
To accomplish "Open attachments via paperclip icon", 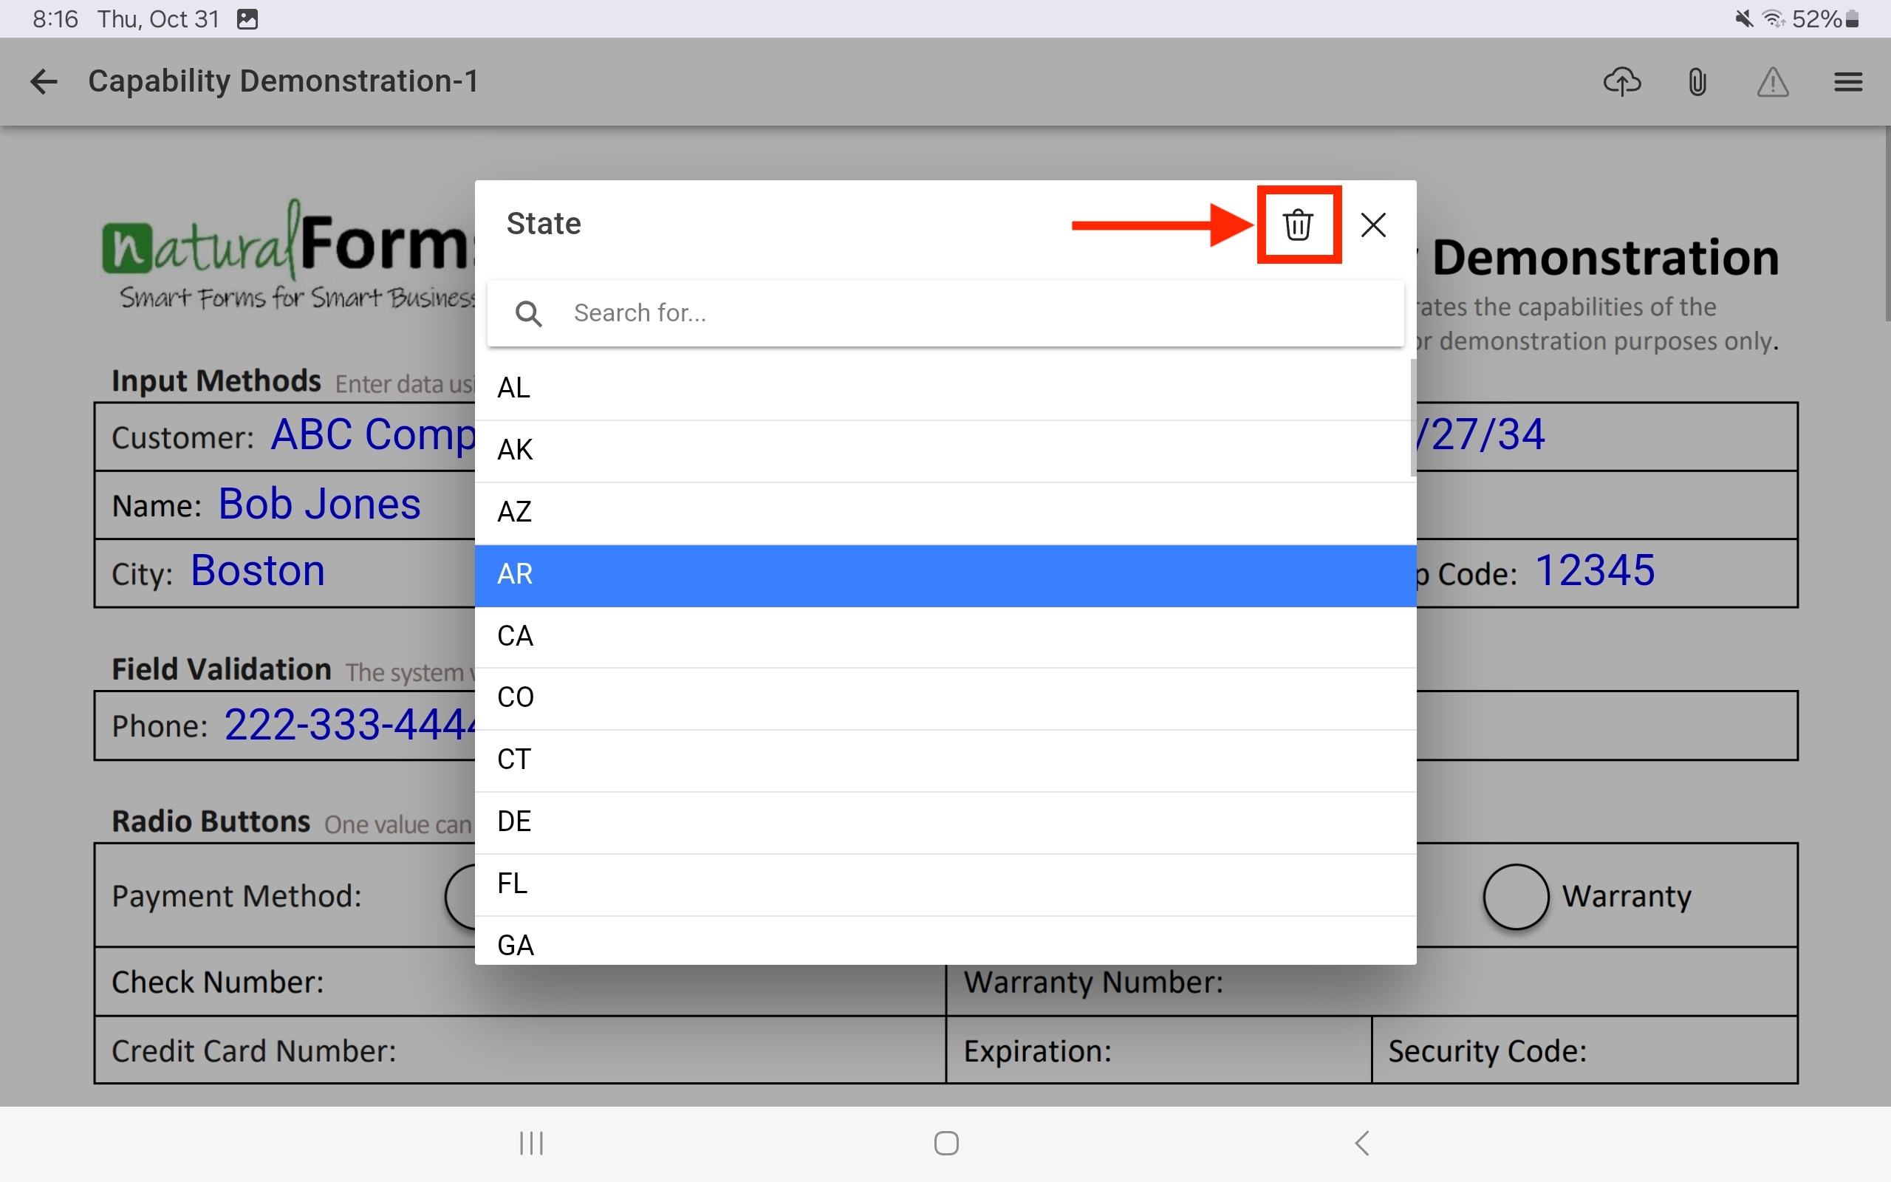I will tap(1697, 81).
